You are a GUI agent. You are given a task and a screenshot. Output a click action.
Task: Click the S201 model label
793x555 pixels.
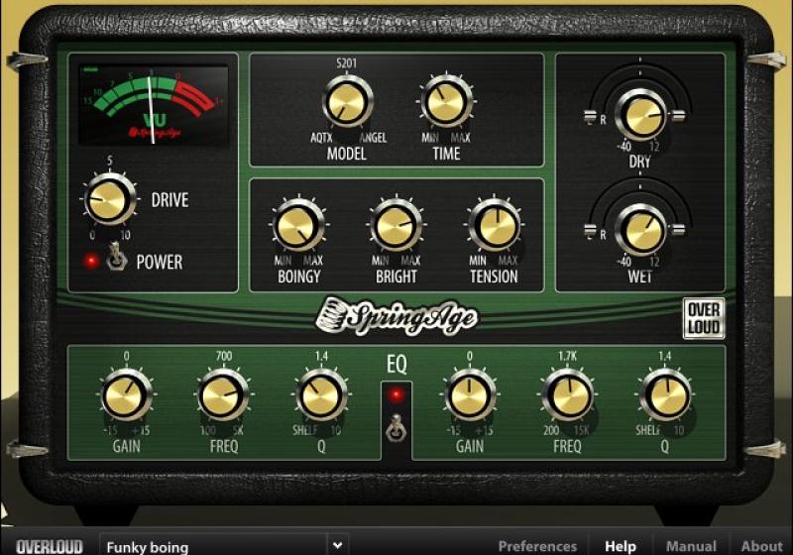[346, 63]
